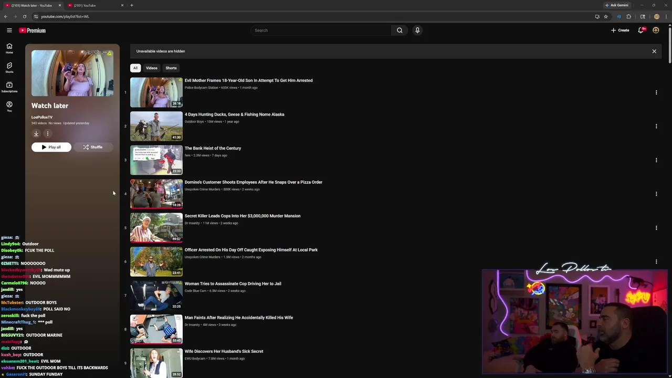The image size is (672, 378).
Task: Open EWU Bodycam channel name
Action: pos(195,359)
